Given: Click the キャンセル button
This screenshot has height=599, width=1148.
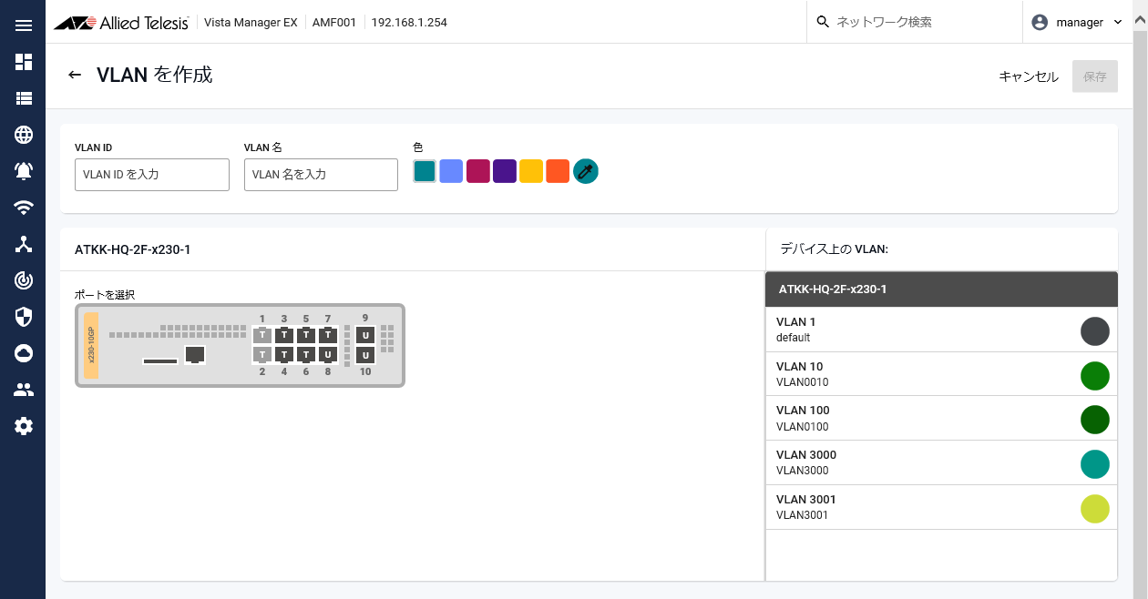Looking at the screenshot, I should click(x=1029, y=76).
